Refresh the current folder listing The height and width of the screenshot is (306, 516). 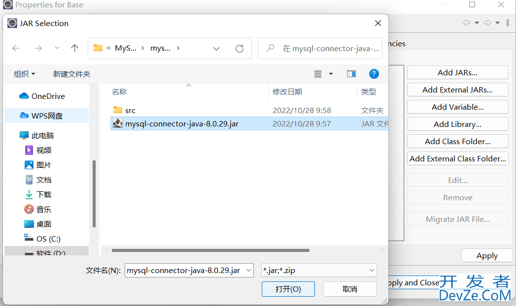click(240, 49)
